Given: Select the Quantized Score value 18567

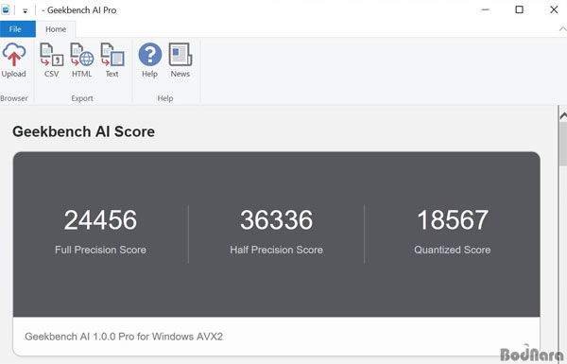Looking at the screenshot, I should (453, 220).
